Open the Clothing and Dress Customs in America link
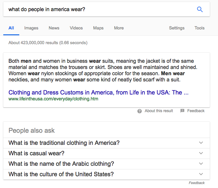The image size is (218, 188). point(98,93)
